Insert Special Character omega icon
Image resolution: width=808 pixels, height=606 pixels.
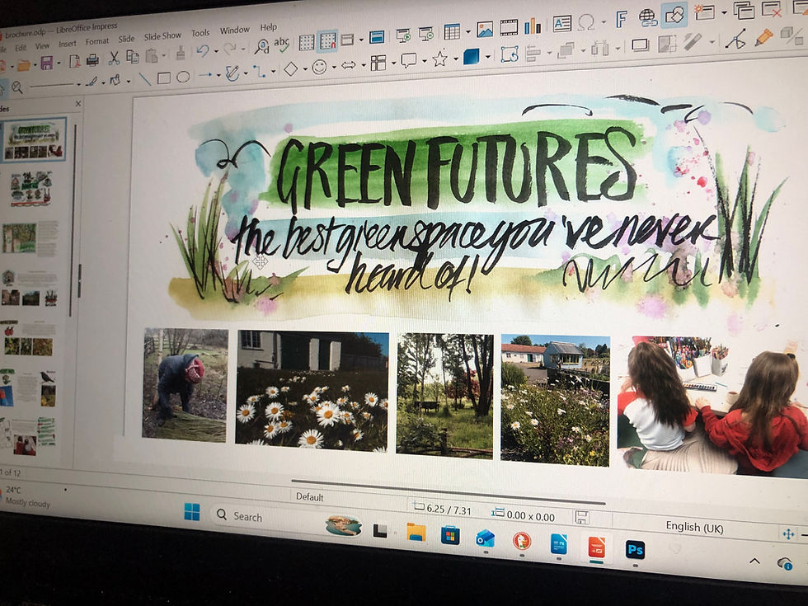[586, 22]
